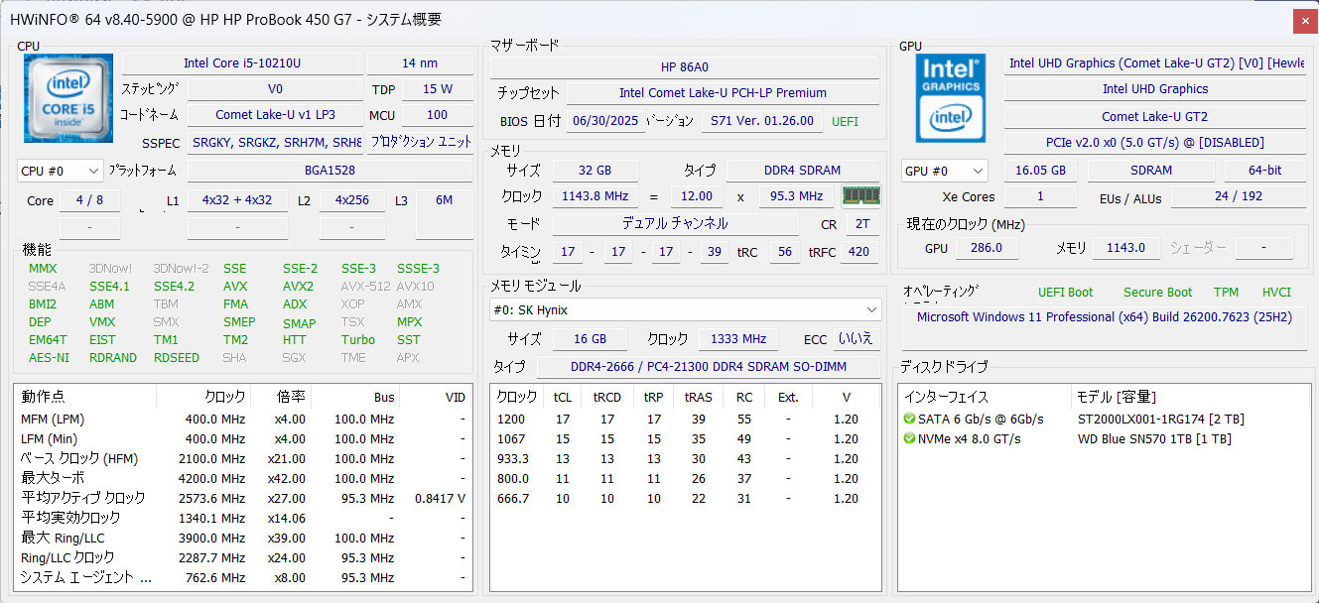Click the green memory module icon
The image size is (1319, 603).
coord(859,196)
